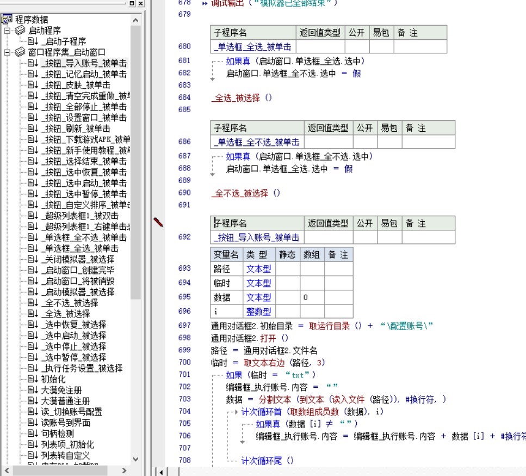
Task: Click the call _全选_被选择 () on line 684
Action: [x=242, y=97]
